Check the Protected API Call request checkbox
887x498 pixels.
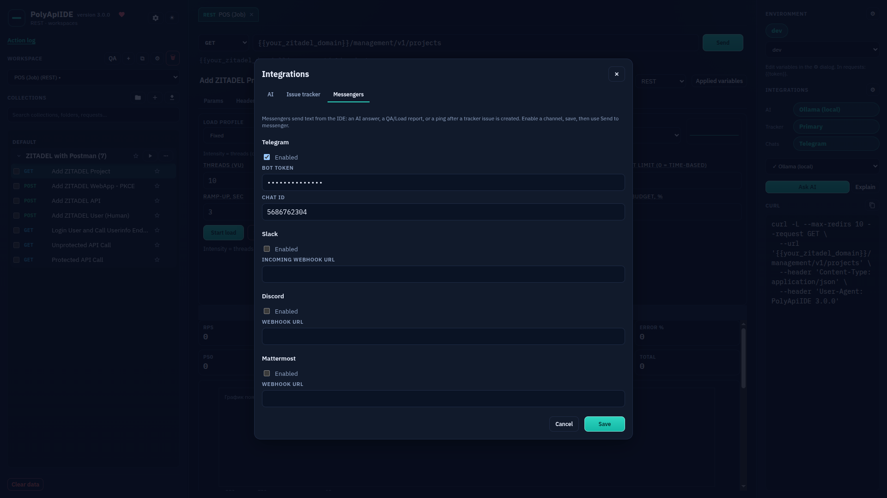(16, 260)
